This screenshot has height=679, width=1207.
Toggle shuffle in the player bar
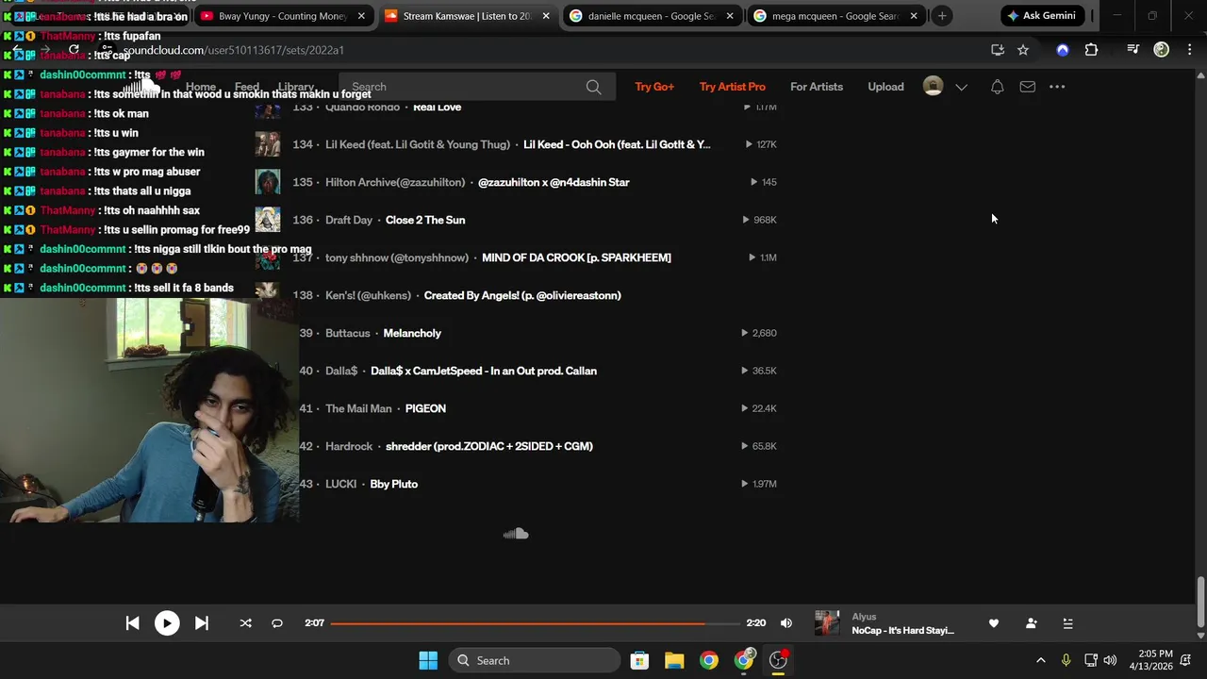point(246,623)
